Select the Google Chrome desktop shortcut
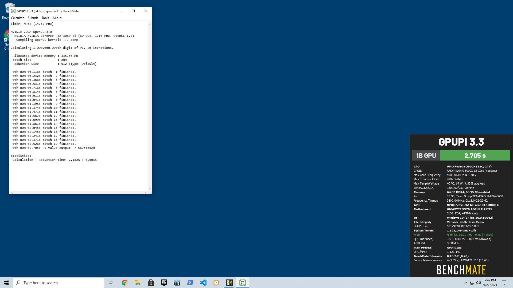The image size is (513, 288). click(6, 39)
